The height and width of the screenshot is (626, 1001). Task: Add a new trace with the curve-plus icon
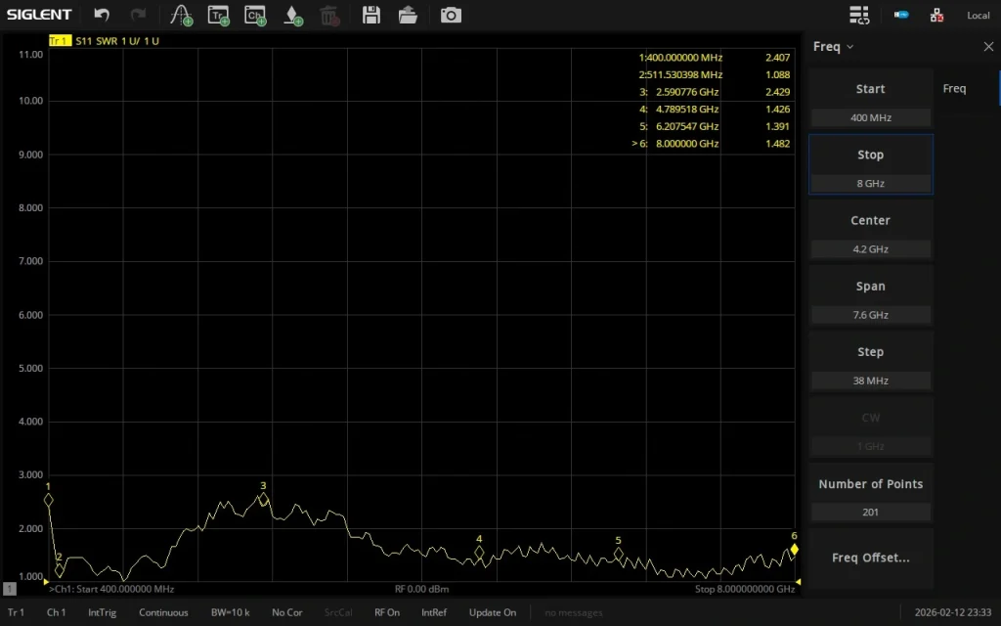pyautogui.click(x=181, y=16)
